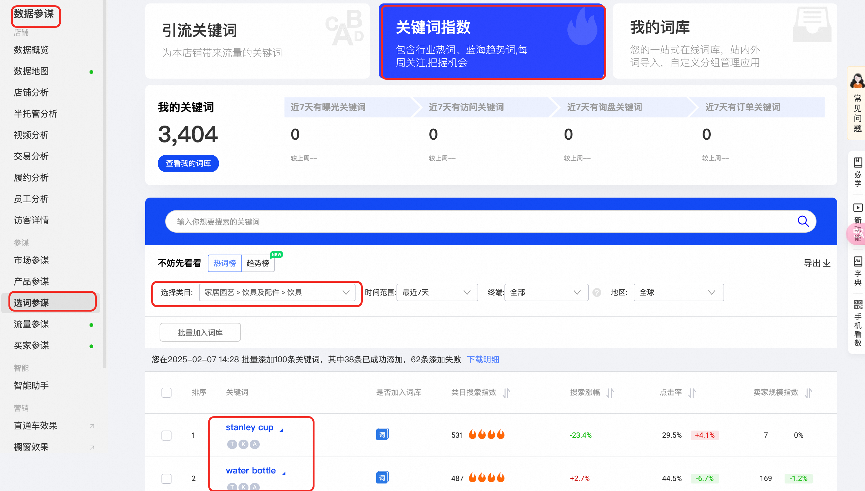
Task: Click the 下载明细 link
Action: 483,359
